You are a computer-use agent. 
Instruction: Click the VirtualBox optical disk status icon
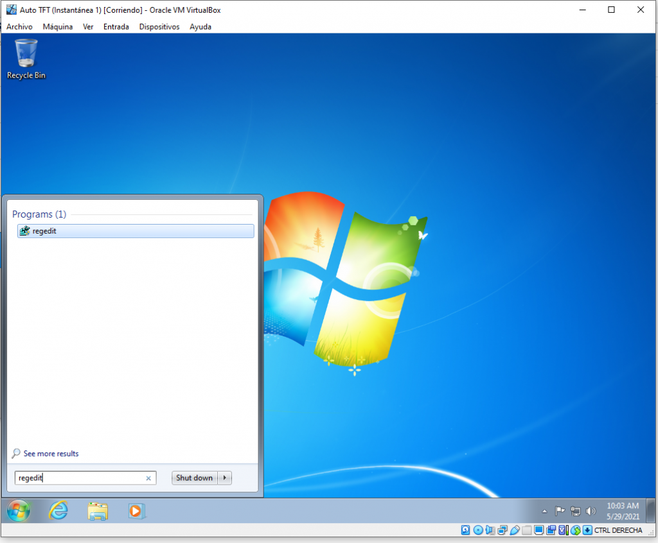coord(478,530)
